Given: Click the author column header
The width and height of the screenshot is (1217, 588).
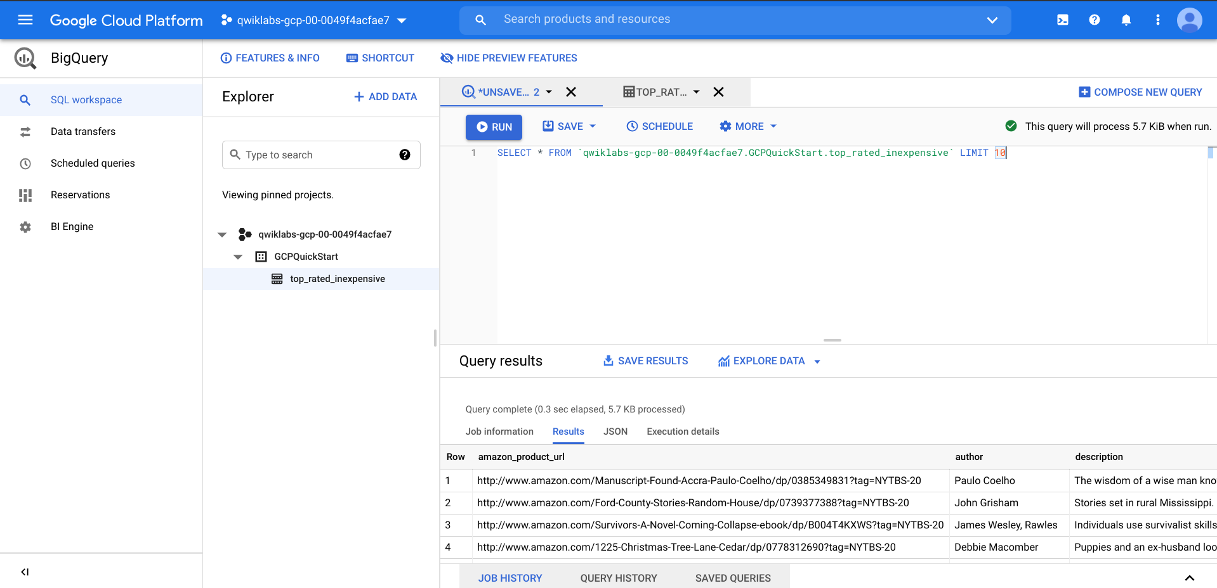Looking at the screenshot, I should click(x=969, y=457).
